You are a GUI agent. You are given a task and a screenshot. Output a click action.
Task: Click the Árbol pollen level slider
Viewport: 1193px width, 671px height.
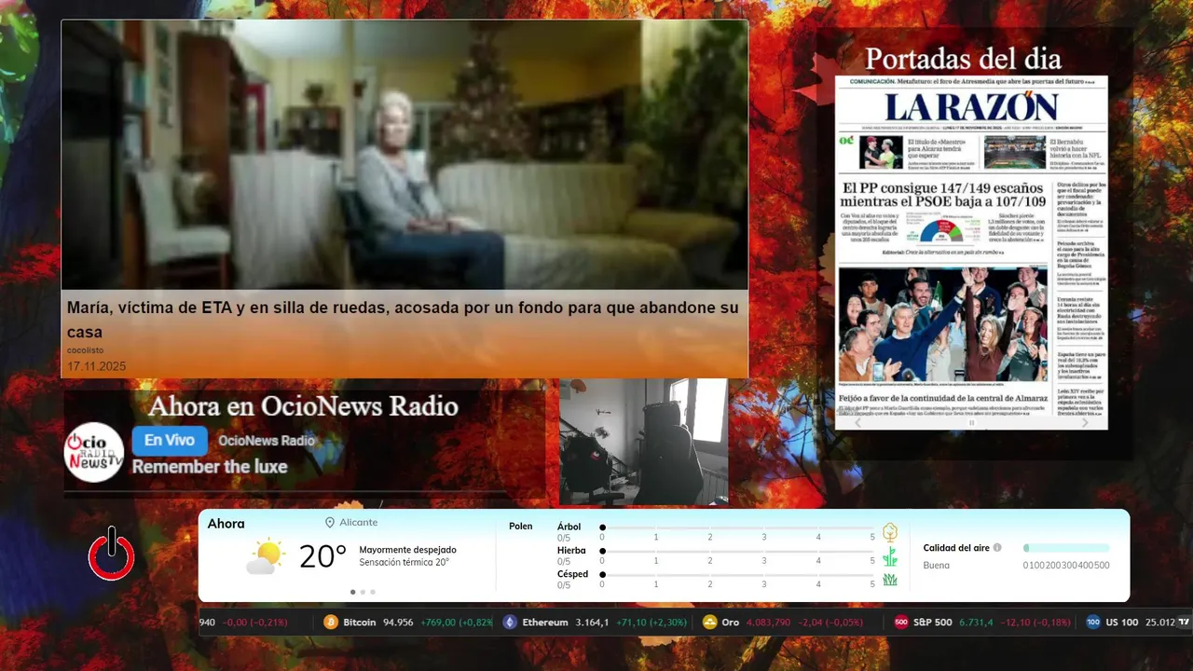(737, 527)
